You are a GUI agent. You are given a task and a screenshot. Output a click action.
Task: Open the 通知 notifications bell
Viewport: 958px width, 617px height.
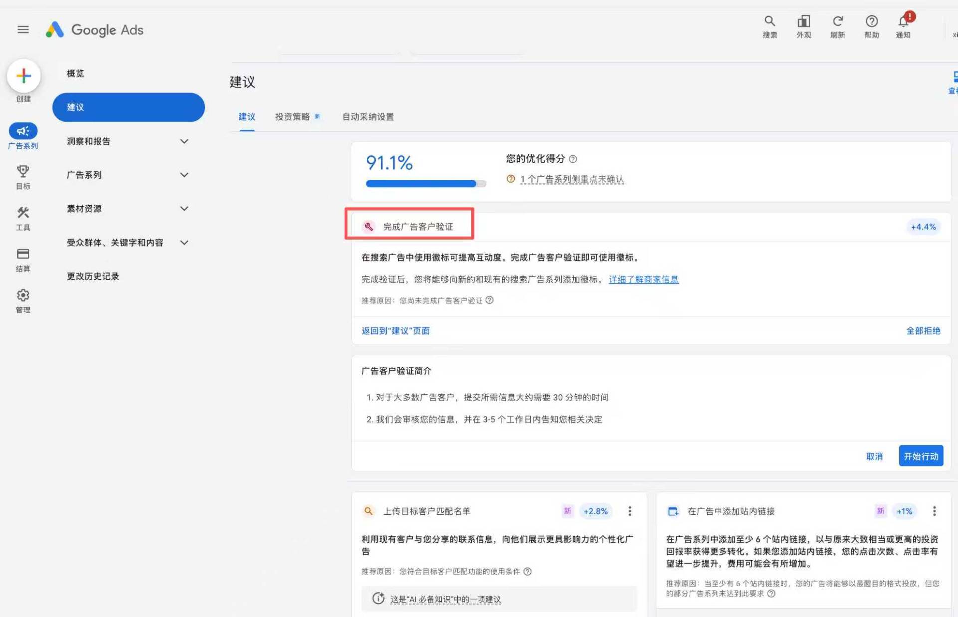pyautogui.click(x=903, y=27)
